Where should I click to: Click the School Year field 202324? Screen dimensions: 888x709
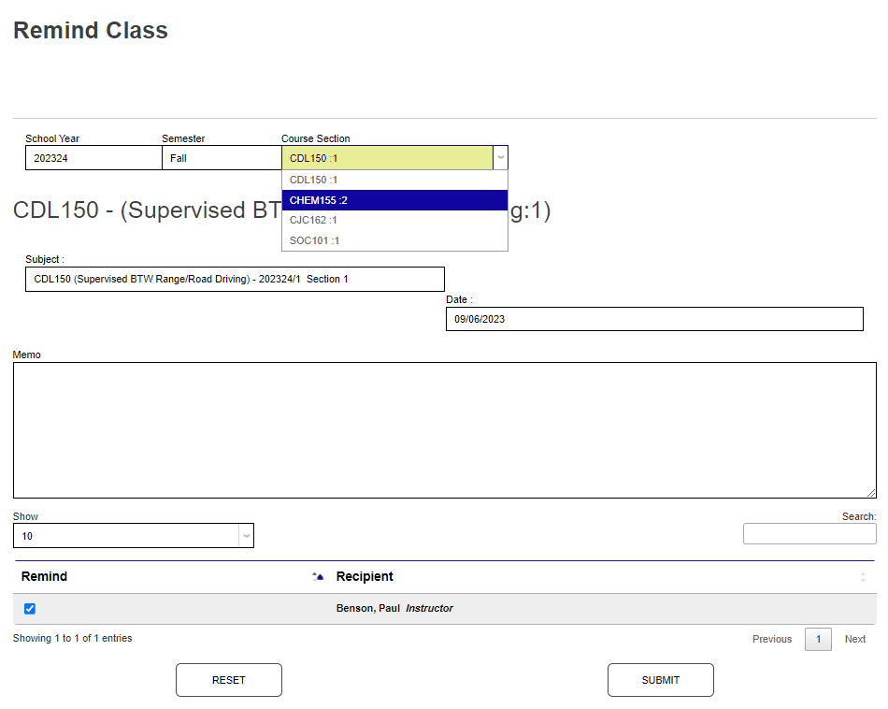click(x=93, y=157)
